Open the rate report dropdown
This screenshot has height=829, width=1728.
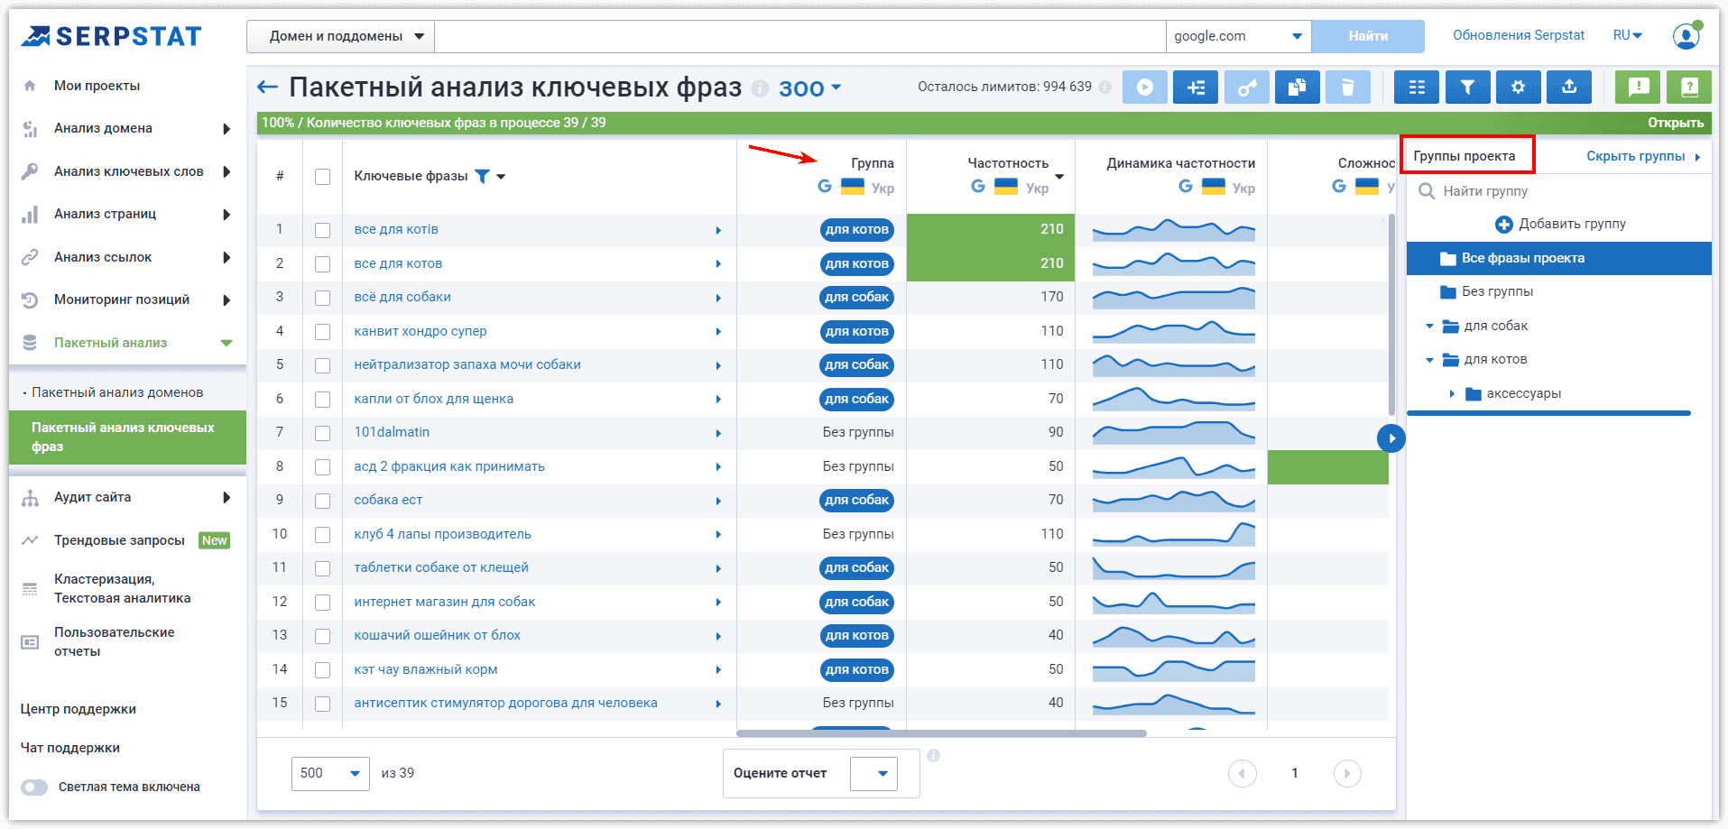[874, 773]
